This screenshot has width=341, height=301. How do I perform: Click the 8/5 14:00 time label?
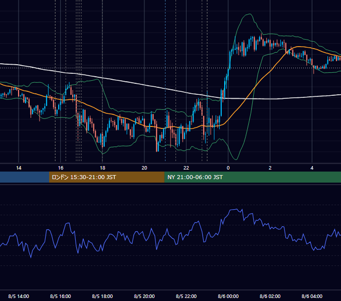tap(19, 296)
